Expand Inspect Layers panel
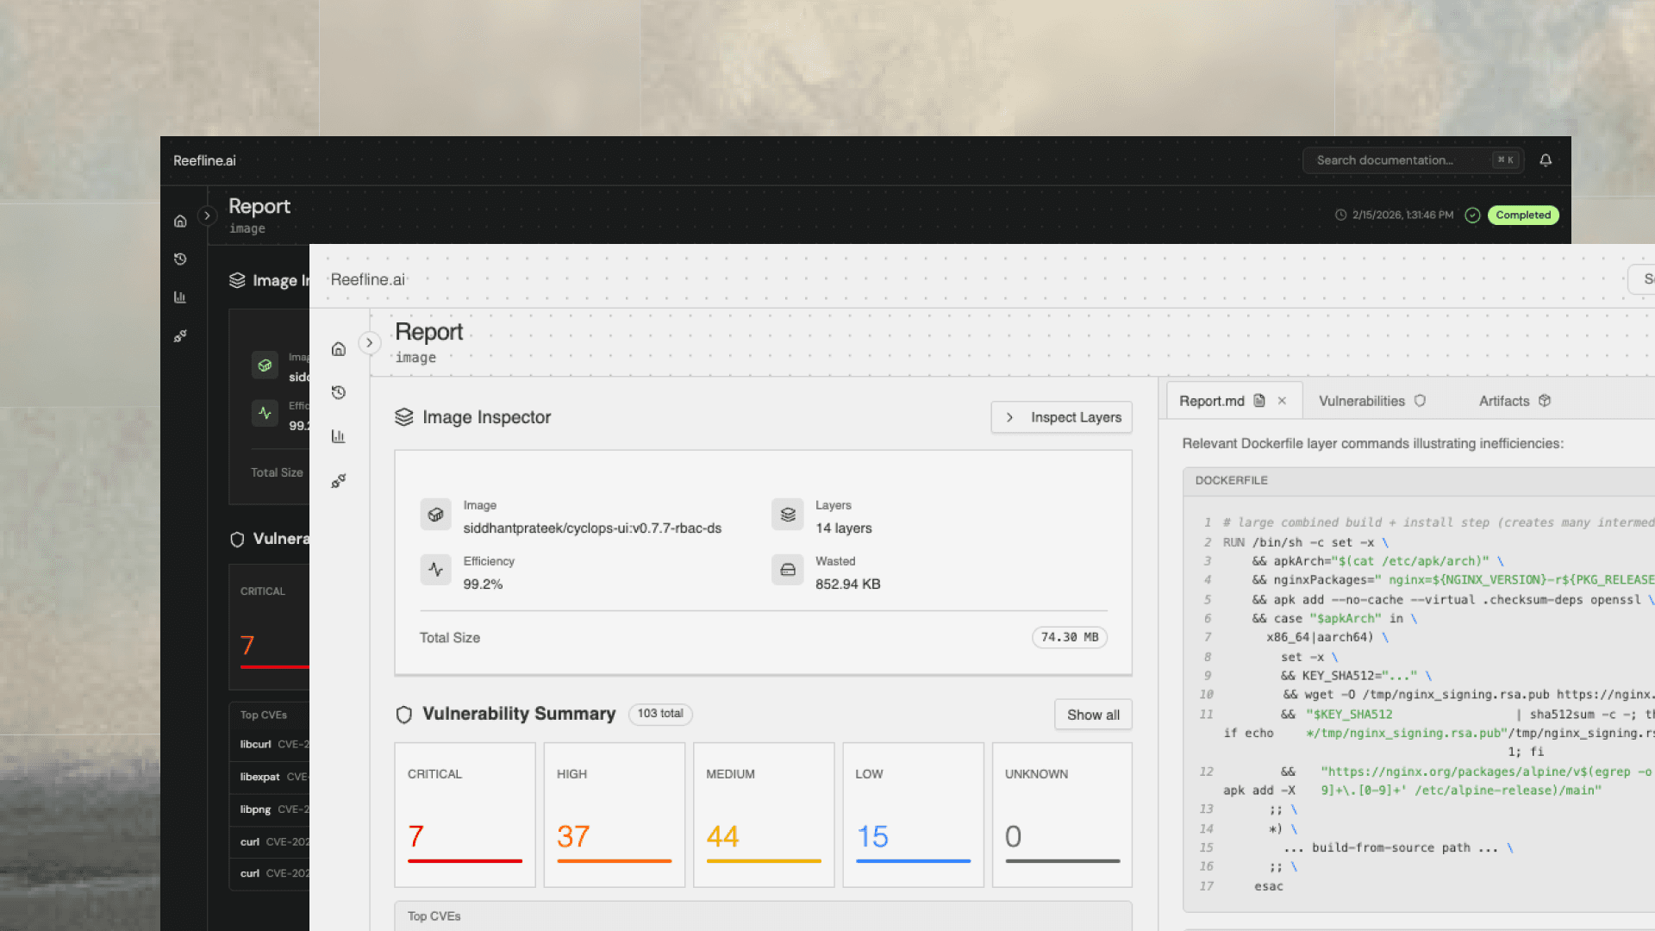 (x=1061, y=417)
